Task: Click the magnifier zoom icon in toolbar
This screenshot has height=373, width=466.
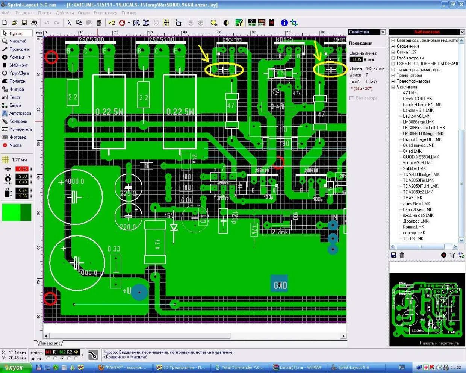Action: pyautogui.click(x=214, y=23)
